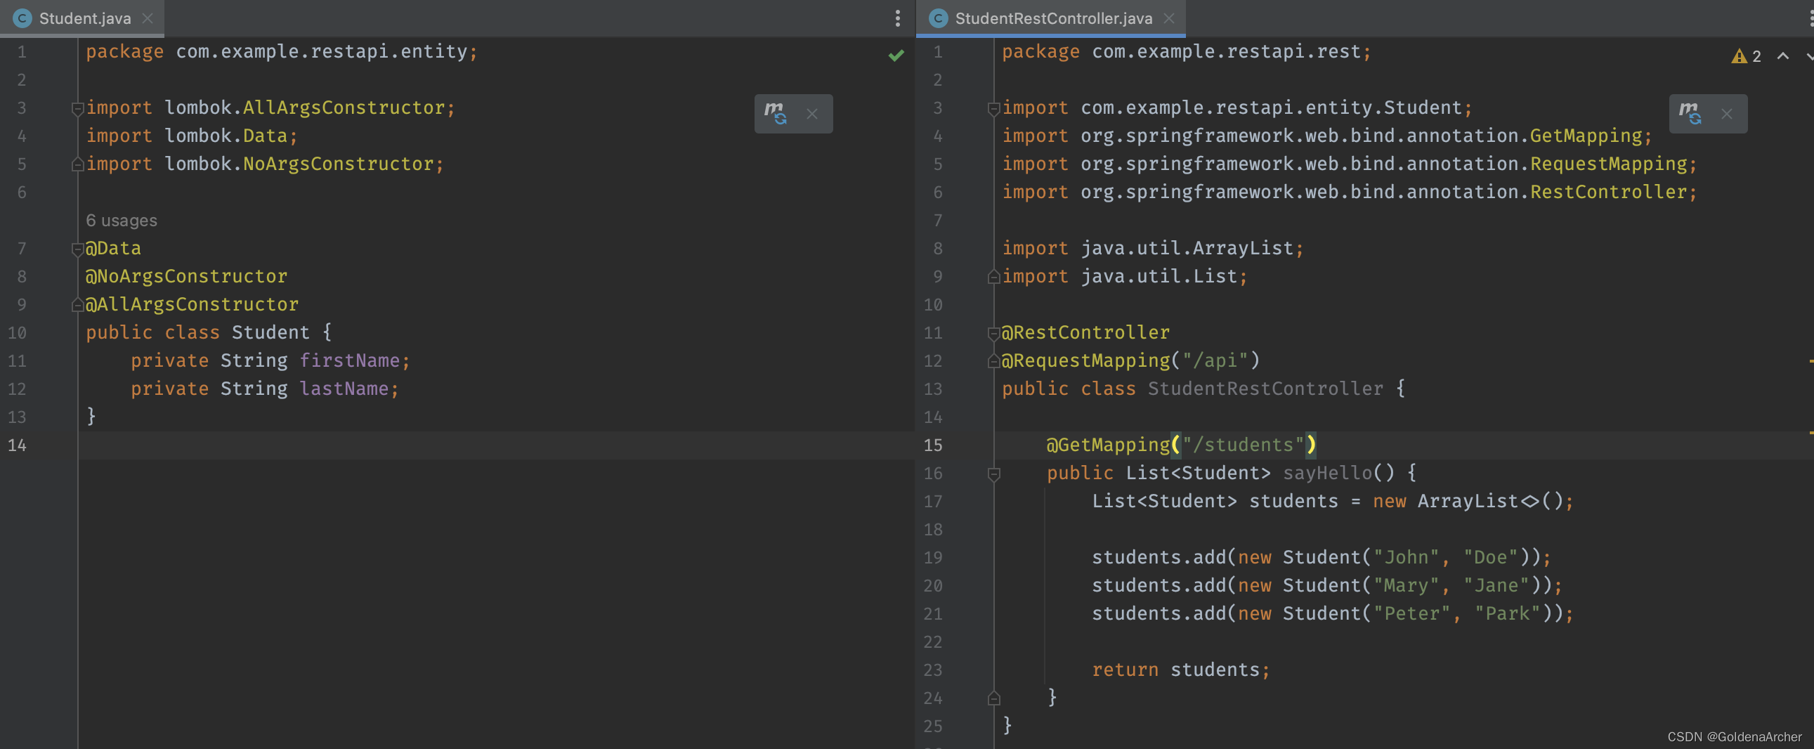Click package com.example.restapi.entity declaration
Screen dimensions: 1814x749
tap(282, 51)
